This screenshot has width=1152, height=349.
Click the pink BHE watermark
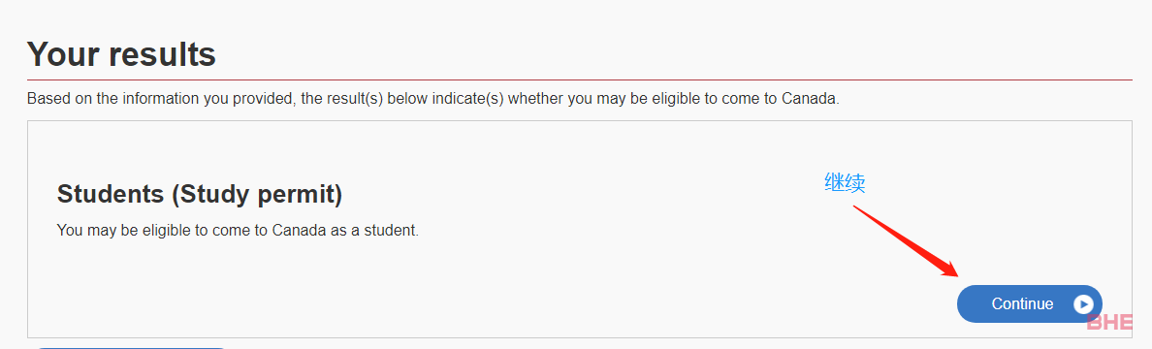[1111, 322]
